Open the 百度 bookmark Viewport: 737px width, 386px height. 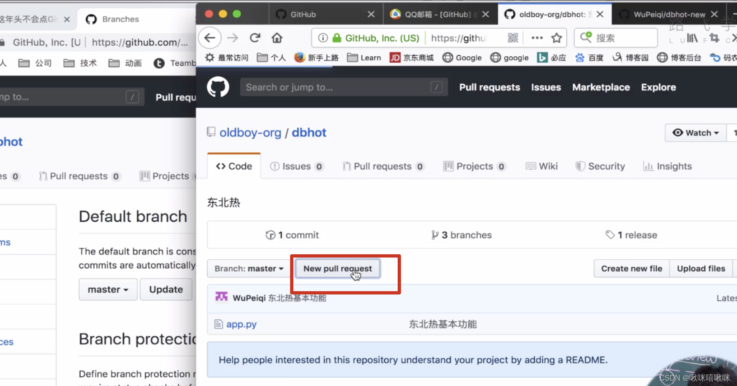pos(589,58)
